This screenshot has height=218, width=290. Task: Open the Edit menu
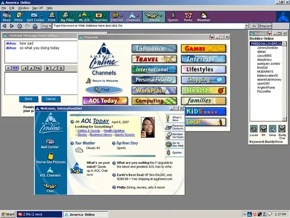(12, 8)
